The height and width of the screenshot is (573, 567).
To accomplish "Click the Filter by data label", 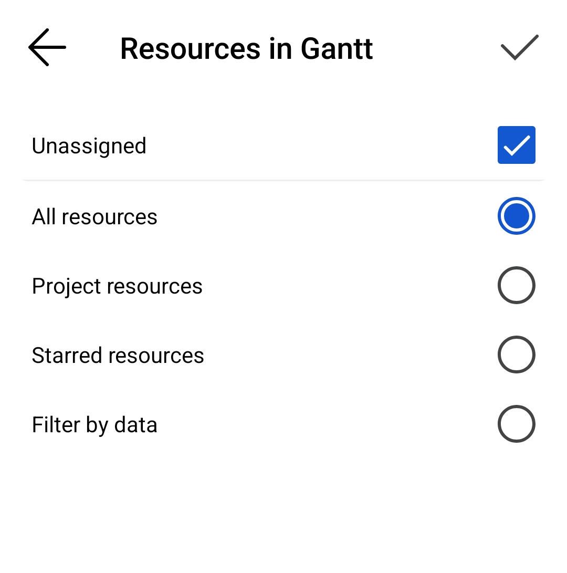I will pos(94,424).
